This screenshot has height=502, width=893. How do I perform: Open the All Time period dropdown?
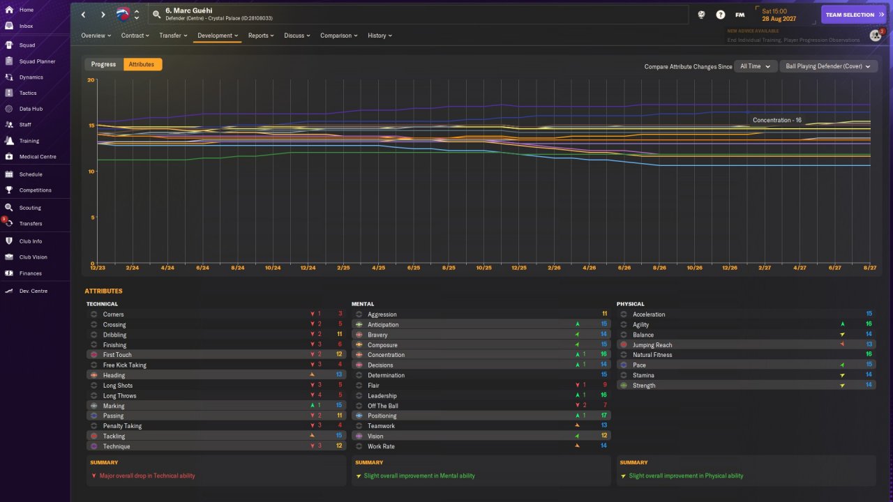point(755,66)
